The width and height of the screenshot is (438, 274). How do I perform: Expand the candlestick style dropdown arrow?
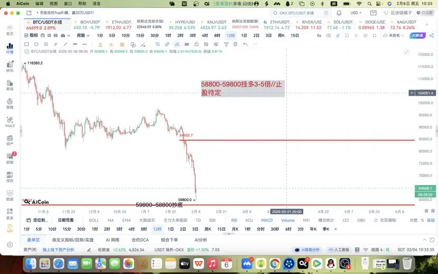coord(69,35)
